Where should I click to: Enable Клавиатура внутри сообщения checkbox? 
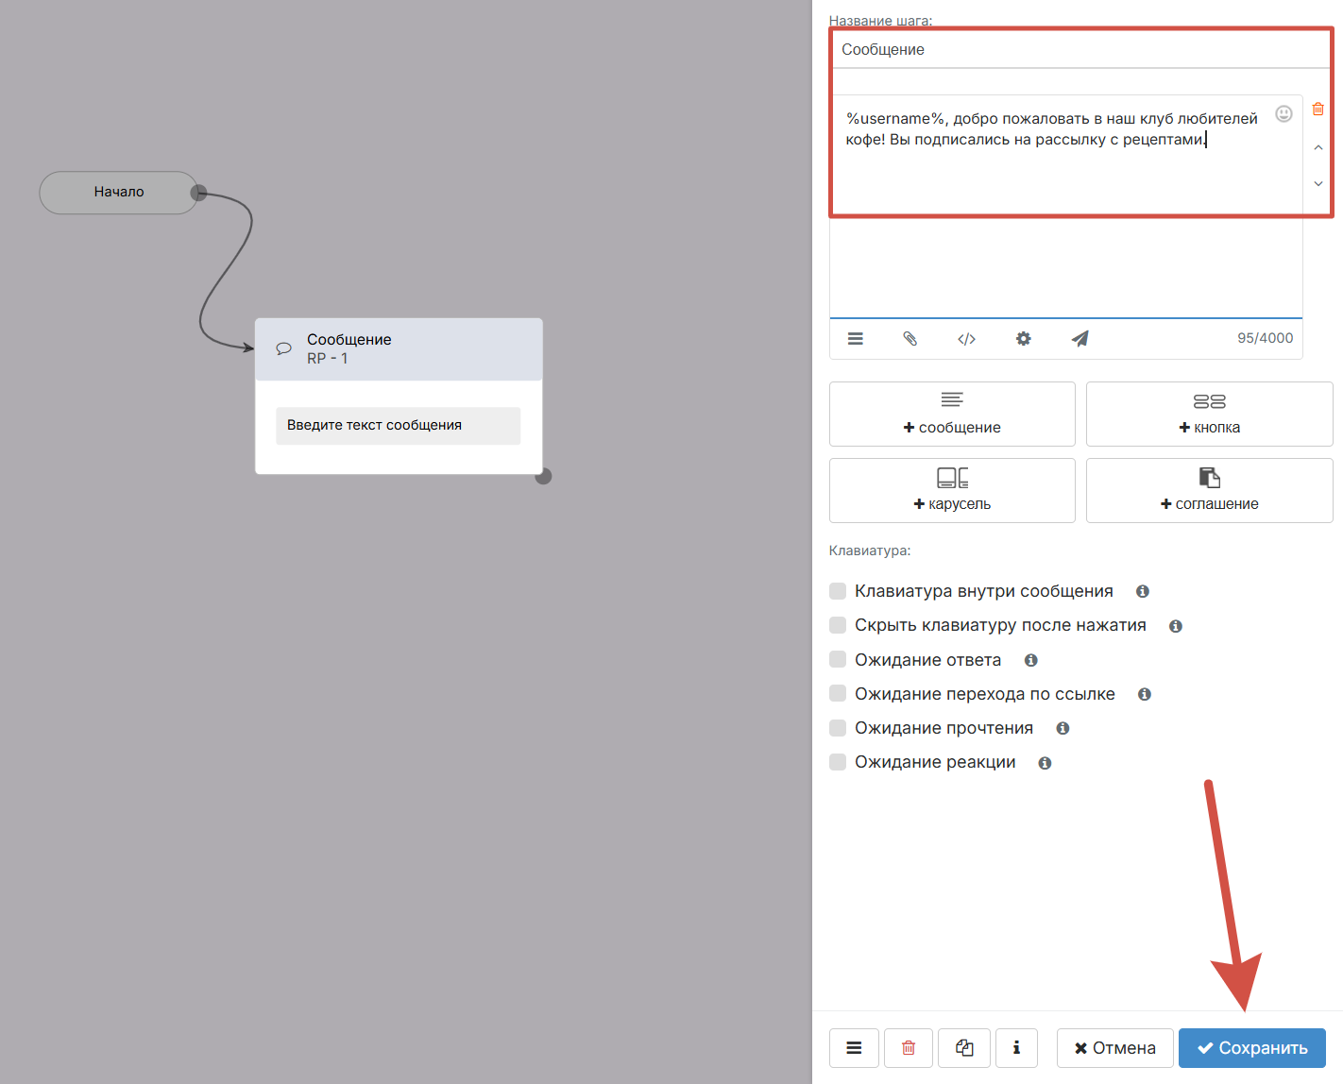point(838,591)
